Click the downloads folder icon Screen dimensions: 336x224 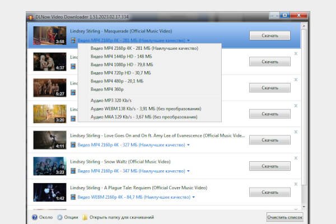tap(85, 217)
